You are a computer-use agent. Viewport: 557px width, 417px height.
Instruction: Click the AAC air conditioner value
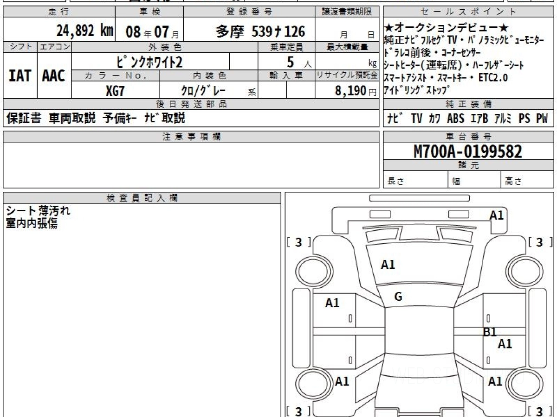point(54,76)
